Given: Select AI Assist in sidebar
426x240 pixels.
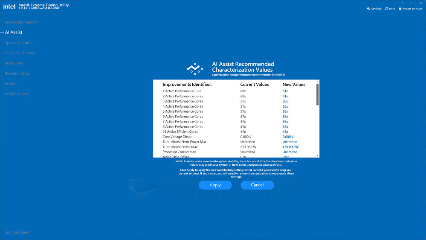Looking at the screenshot, I should click(x=14, y=32).
